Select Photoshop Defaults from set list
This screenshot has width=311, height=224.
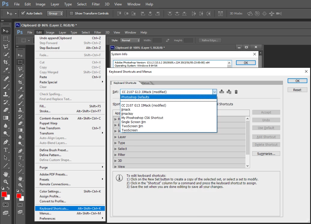(x=168, y=97)
